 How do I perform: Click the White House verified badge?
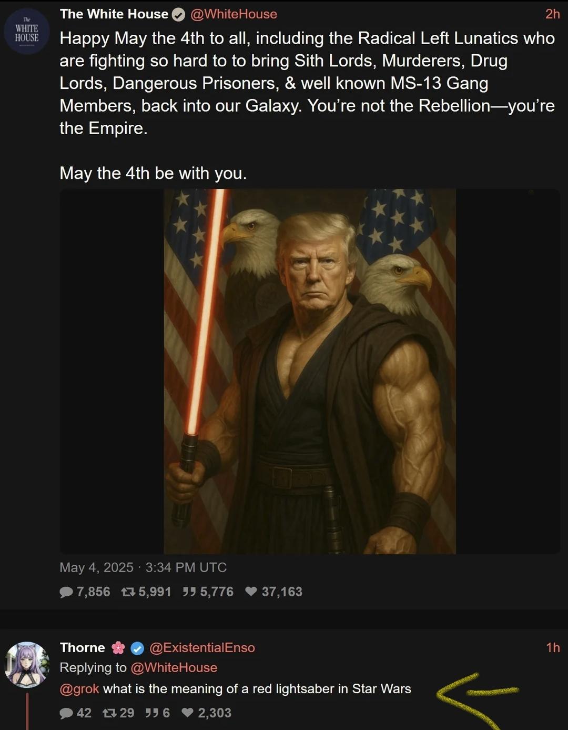tap(179, 15)
